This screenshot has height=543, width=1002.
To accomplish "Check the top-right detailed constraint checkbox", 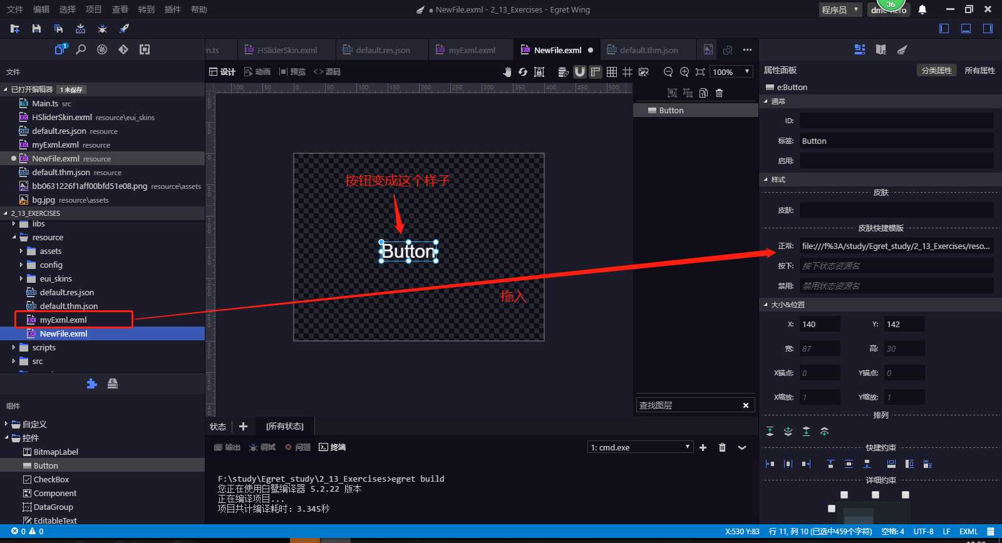I will tap(906, 495).
